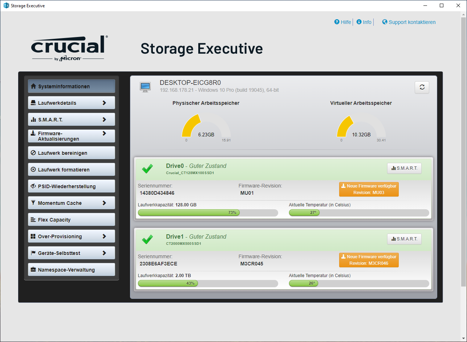The height and width of the screenshot is (342, 467).
Task: Click the Flex Capacity bars icon
Action: tap(33, 220)
